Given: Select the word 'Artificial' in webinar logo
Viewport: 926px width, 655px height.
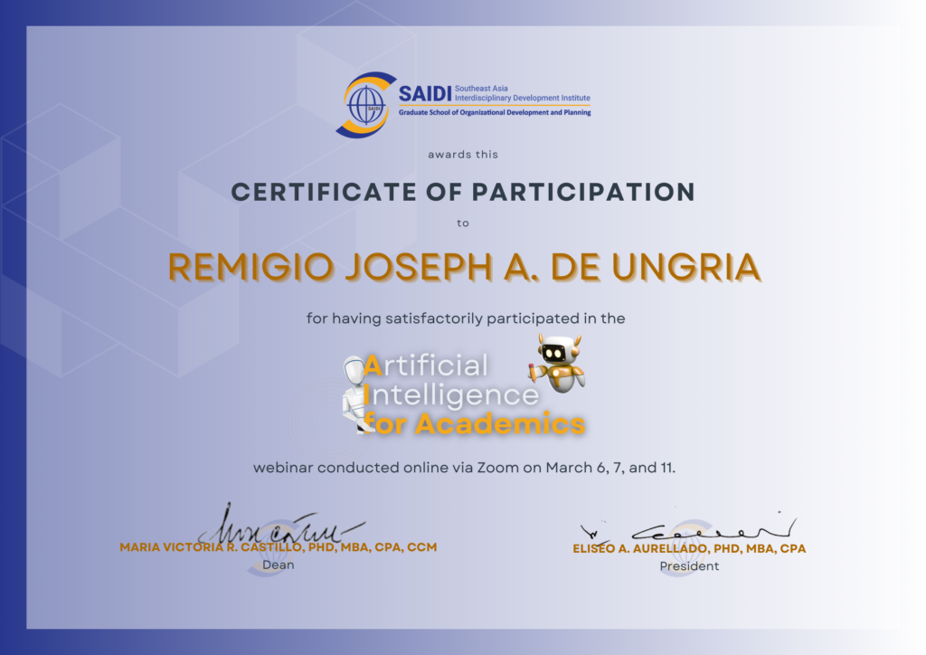Looking at the screenshot, I should coord(425,365).
